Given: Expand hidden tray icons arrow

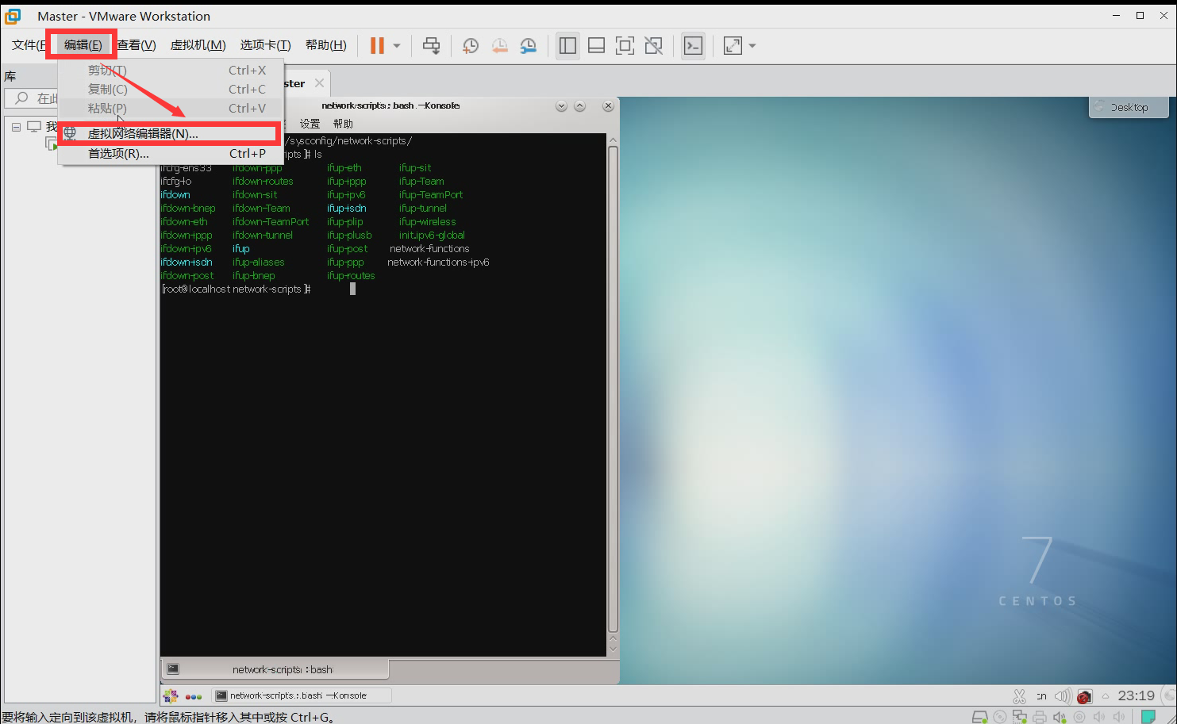Looking at the screenshot, I should click(1105, 696).
